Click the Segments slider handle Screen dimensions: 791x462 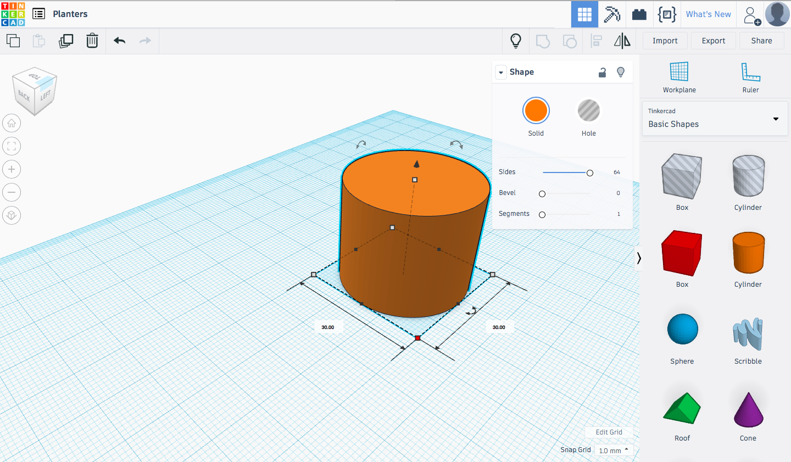coord(542,215)
